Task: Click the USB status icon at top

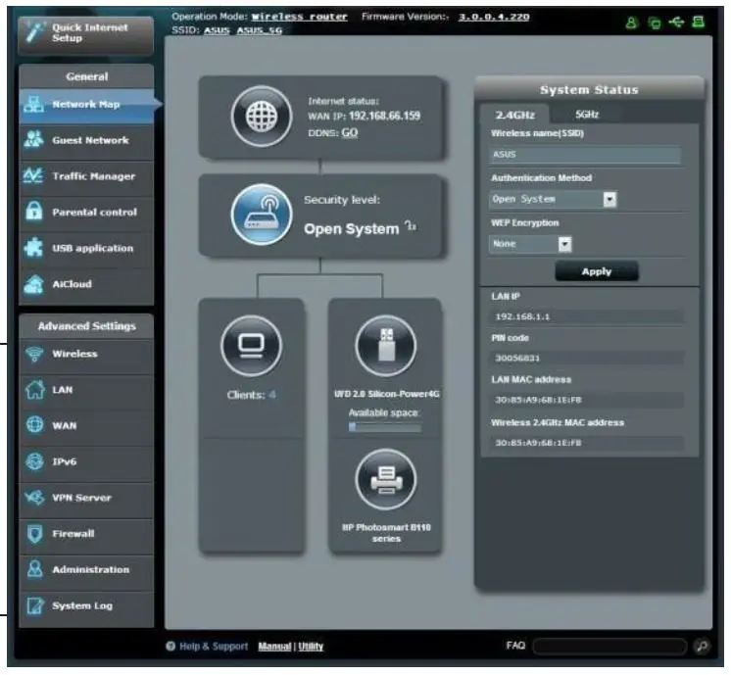Action: pos(676,22)
